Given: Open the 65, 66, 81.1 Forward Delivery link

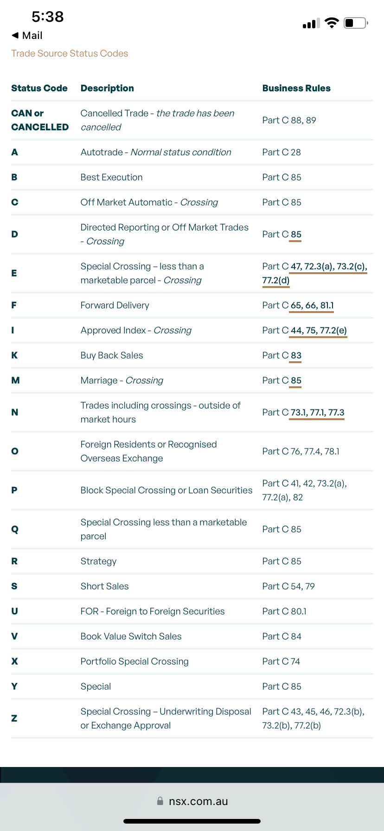Looking at the screenshot, I should pos(312,306).
